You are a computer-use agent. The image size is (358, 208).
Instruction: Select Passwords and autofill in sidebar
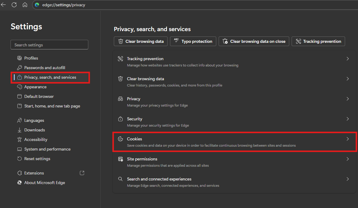coord(44,68)
